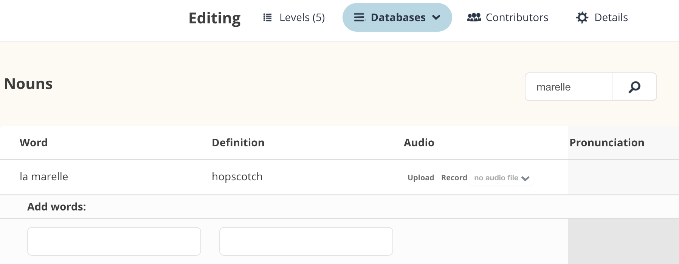Viewport: 679px width, 264px height.
Task: Click the new definition input field
Action: click(x=306, y=241)
